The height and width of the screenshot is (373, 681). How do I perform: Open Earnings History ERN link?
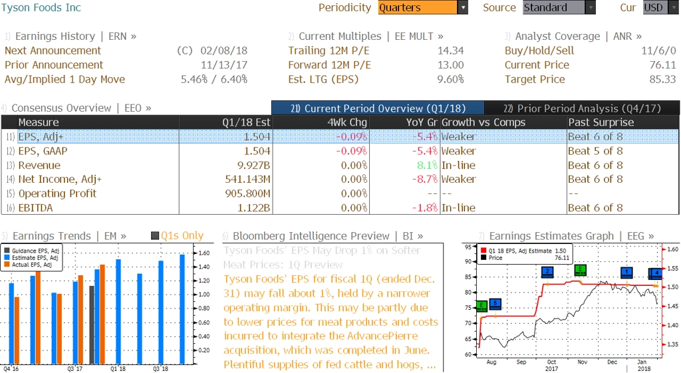[76, 36]
